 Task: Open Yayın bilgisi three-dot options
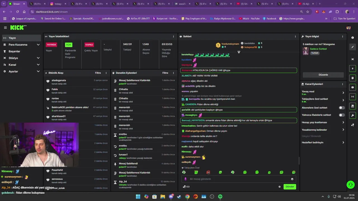[x=343, y=37]
